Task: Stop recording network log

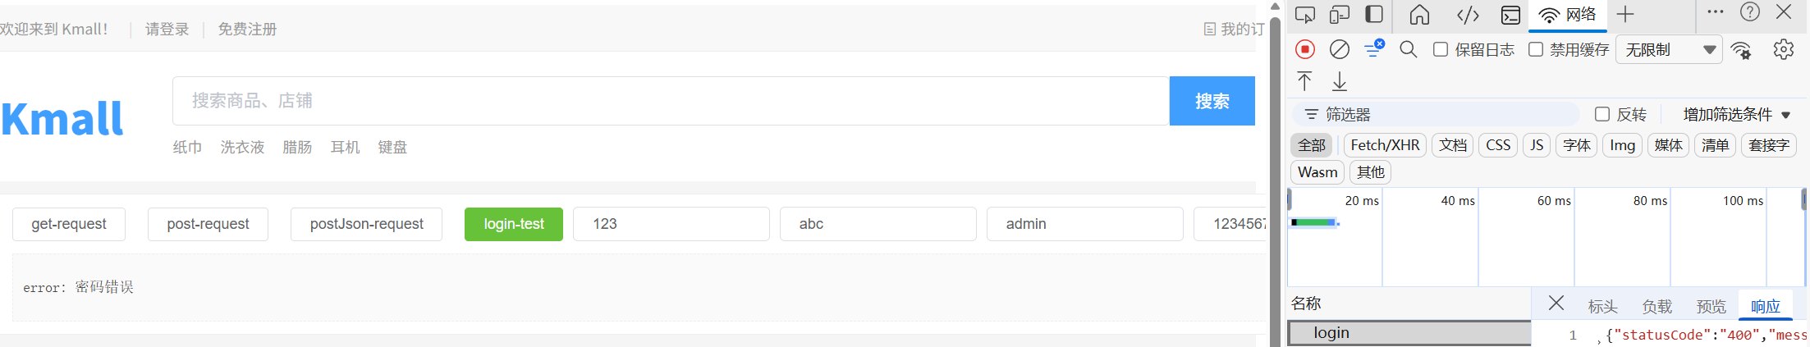Action: [1304, 49]
